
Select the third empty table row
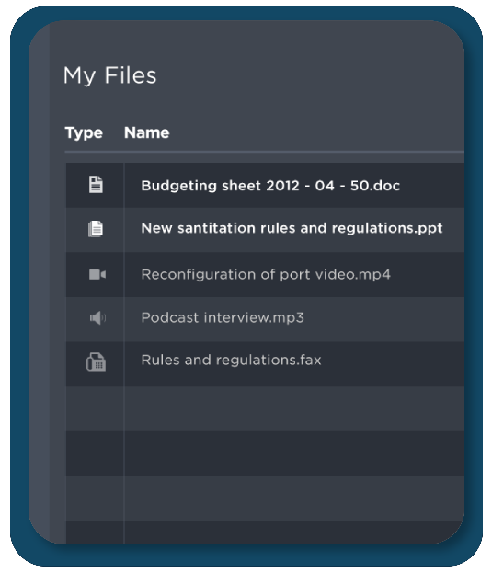265,498
